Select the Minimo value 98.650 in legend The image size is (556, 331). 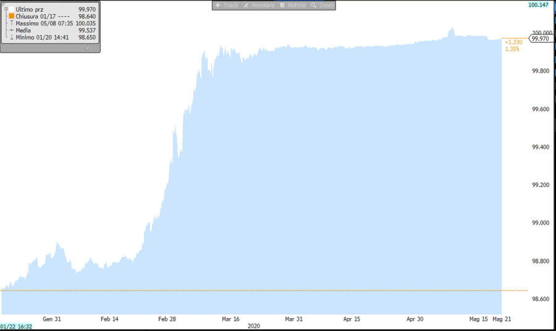pyautogui.click(x=87, y=37)
